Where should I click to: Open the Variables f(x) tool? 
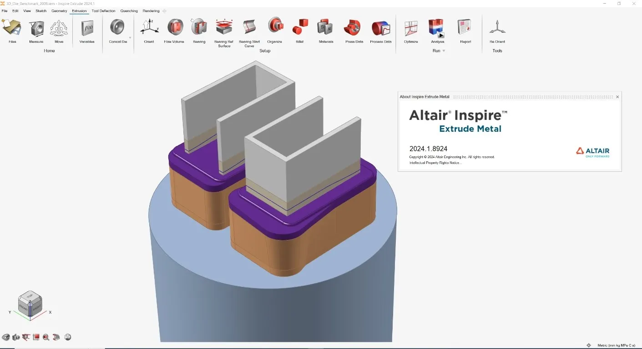click(87, 30)
